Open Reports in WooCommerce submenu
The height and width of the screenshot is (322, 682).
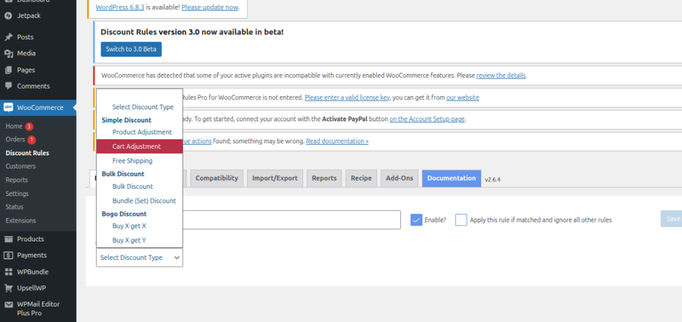coord(17,180)
